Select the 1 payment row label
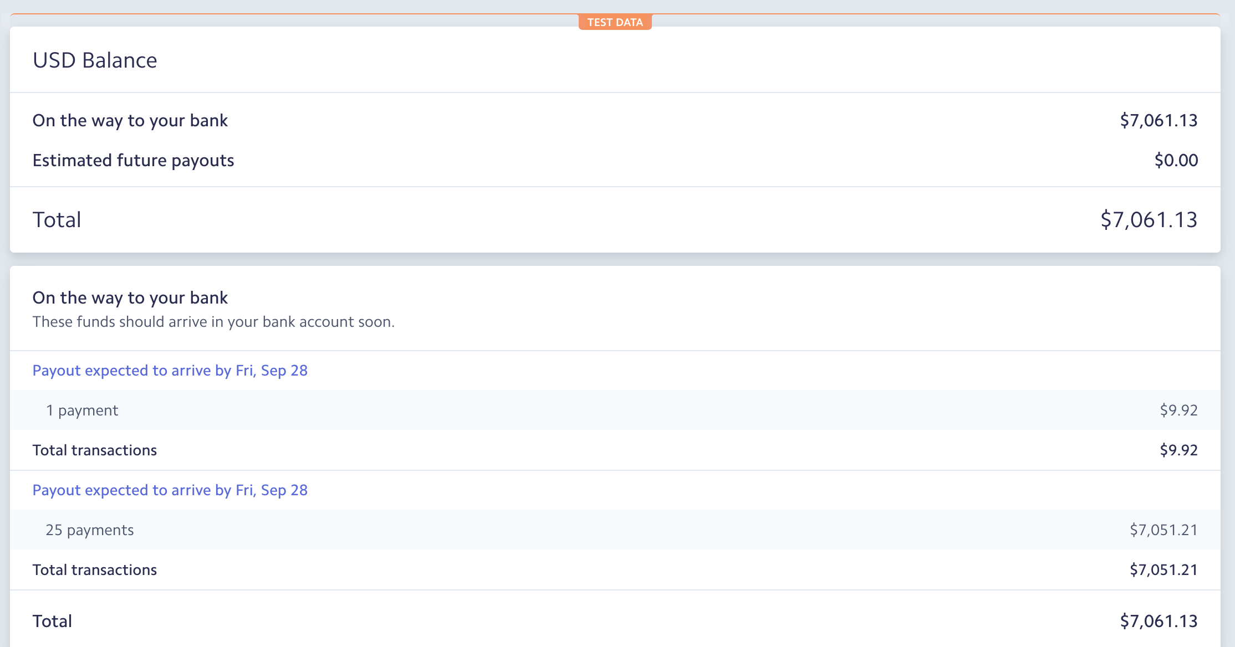Screen dimensions: 1235x647 (82, 410)
